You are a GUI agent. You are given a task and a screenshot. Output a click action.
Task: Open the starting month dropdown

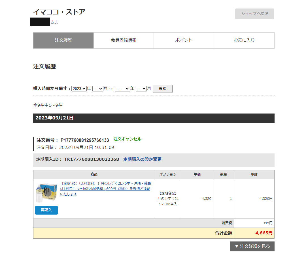(97, 89)
